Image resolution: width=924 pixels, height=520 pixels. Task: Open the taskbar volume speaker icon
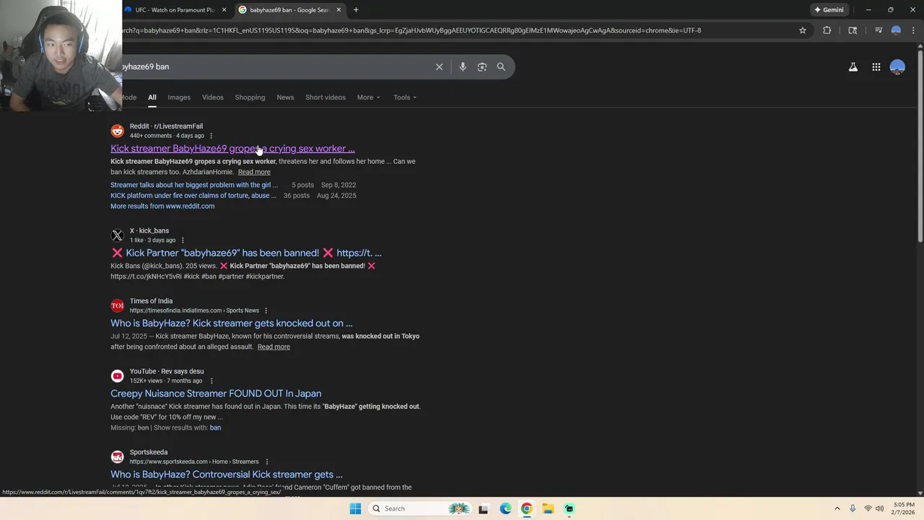tap(880, 508)
